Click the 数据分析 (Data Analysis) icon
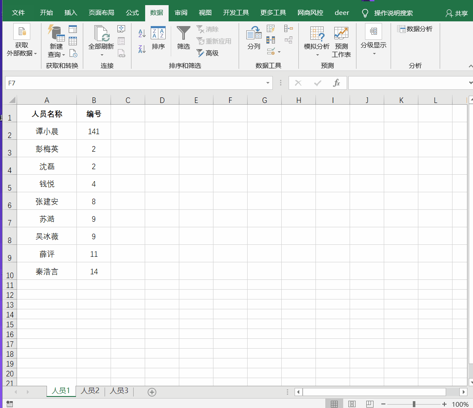 (x=415, y=29)
